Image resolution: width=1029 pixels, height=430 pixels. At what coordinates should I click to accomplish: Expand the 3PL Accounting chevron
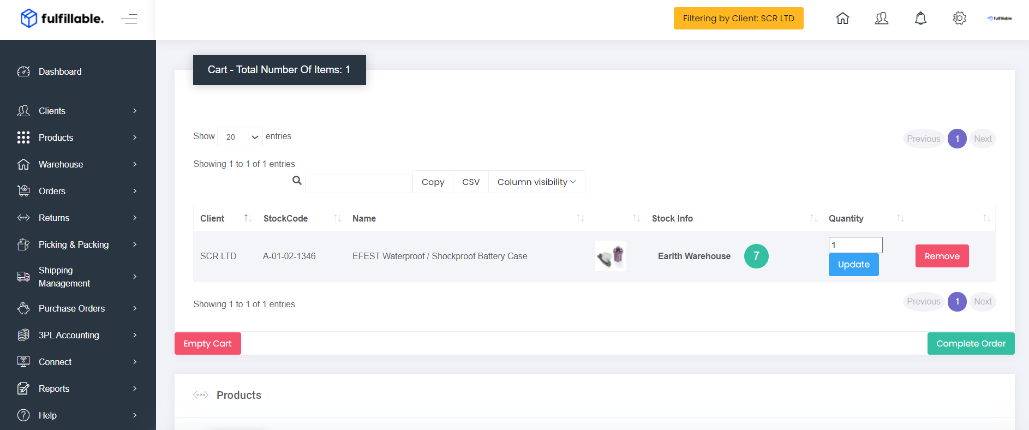tap(135, 335)
